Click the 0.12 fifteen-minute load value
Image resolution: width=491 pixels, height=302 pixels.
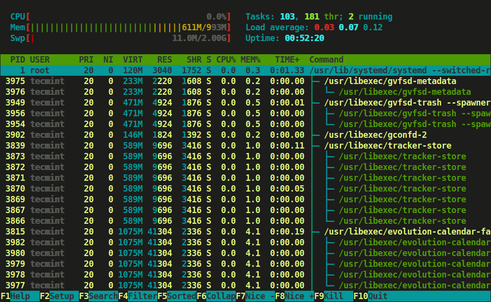tap(373, 27)
